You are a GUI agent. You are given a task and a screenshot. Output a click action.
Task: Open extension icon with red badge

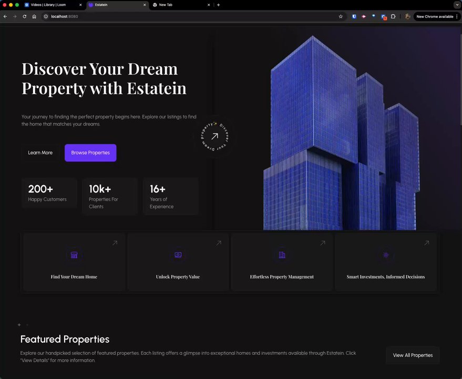click(384, 17)
